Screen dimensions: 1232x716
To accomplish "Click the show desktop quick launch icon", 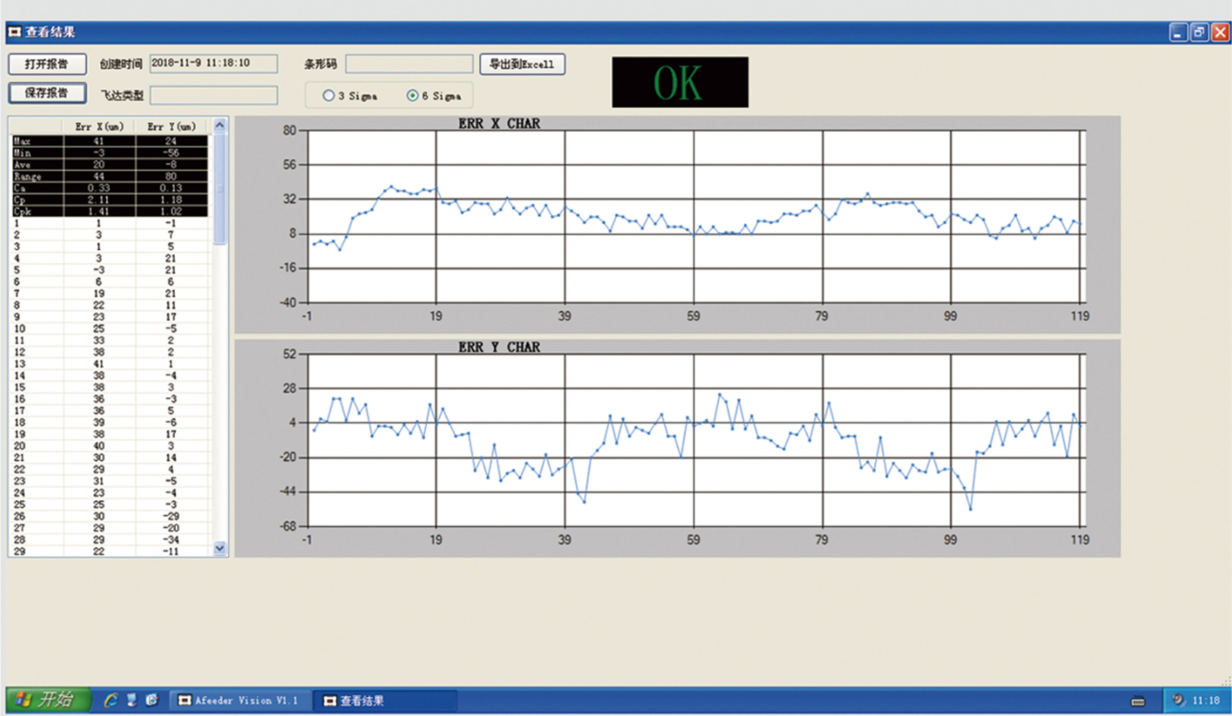I will click(132, 701).
